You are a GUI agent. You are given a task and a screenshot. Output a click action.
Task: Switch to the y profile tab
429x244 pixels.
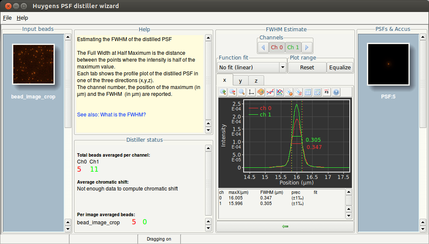pyautogui.click(x=241, y=80)
